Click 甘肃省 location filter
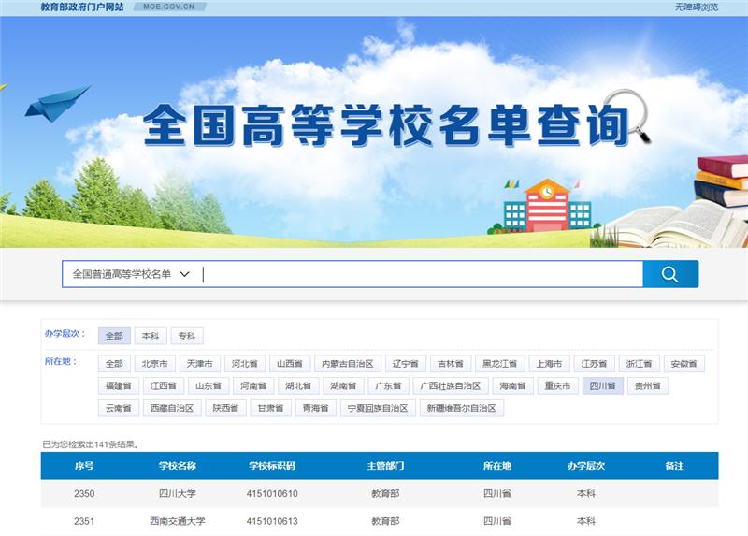Screen dimensions: 748x536 (x=270, y=408)
